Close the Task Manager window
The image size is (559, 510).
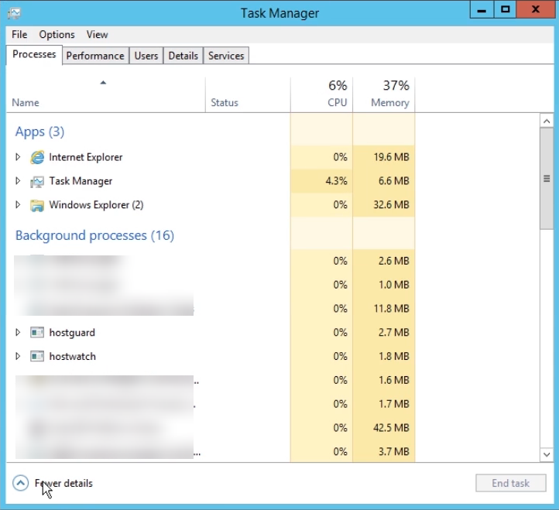point(535,9)
